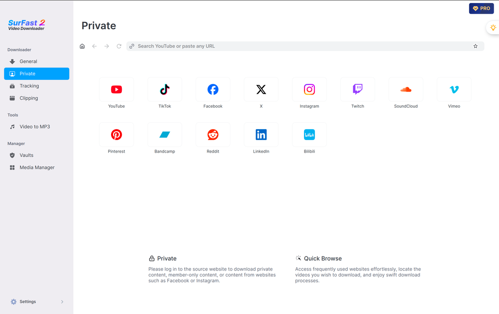Open the YouTube site tile
The height and width of the screenshot is (314, 499).
pos(116,90)
